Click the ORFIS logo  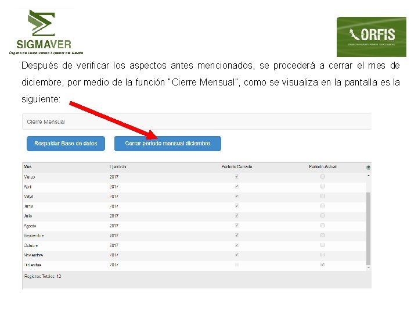372,37
